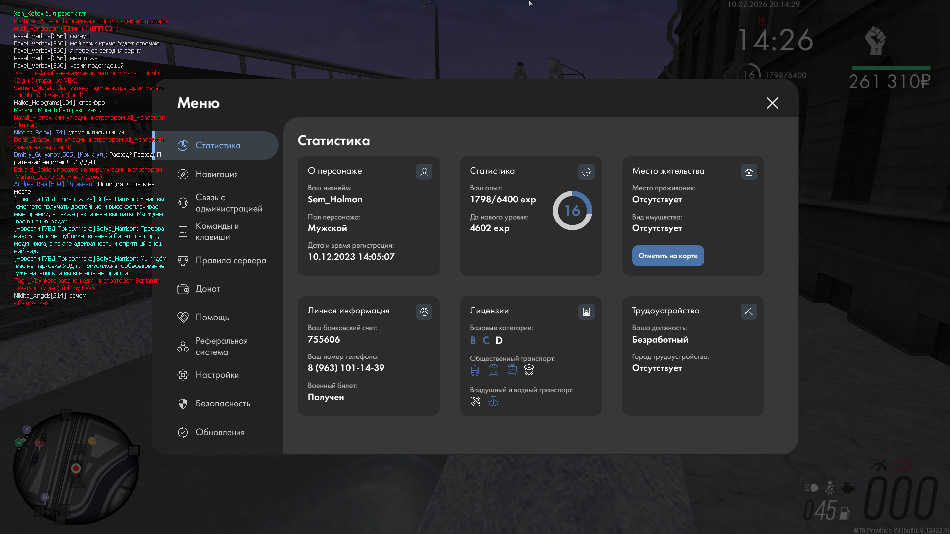Viewport: 950px width, 534px height.
Task: Click the category D license letter
Action: [x=499, y=340]
